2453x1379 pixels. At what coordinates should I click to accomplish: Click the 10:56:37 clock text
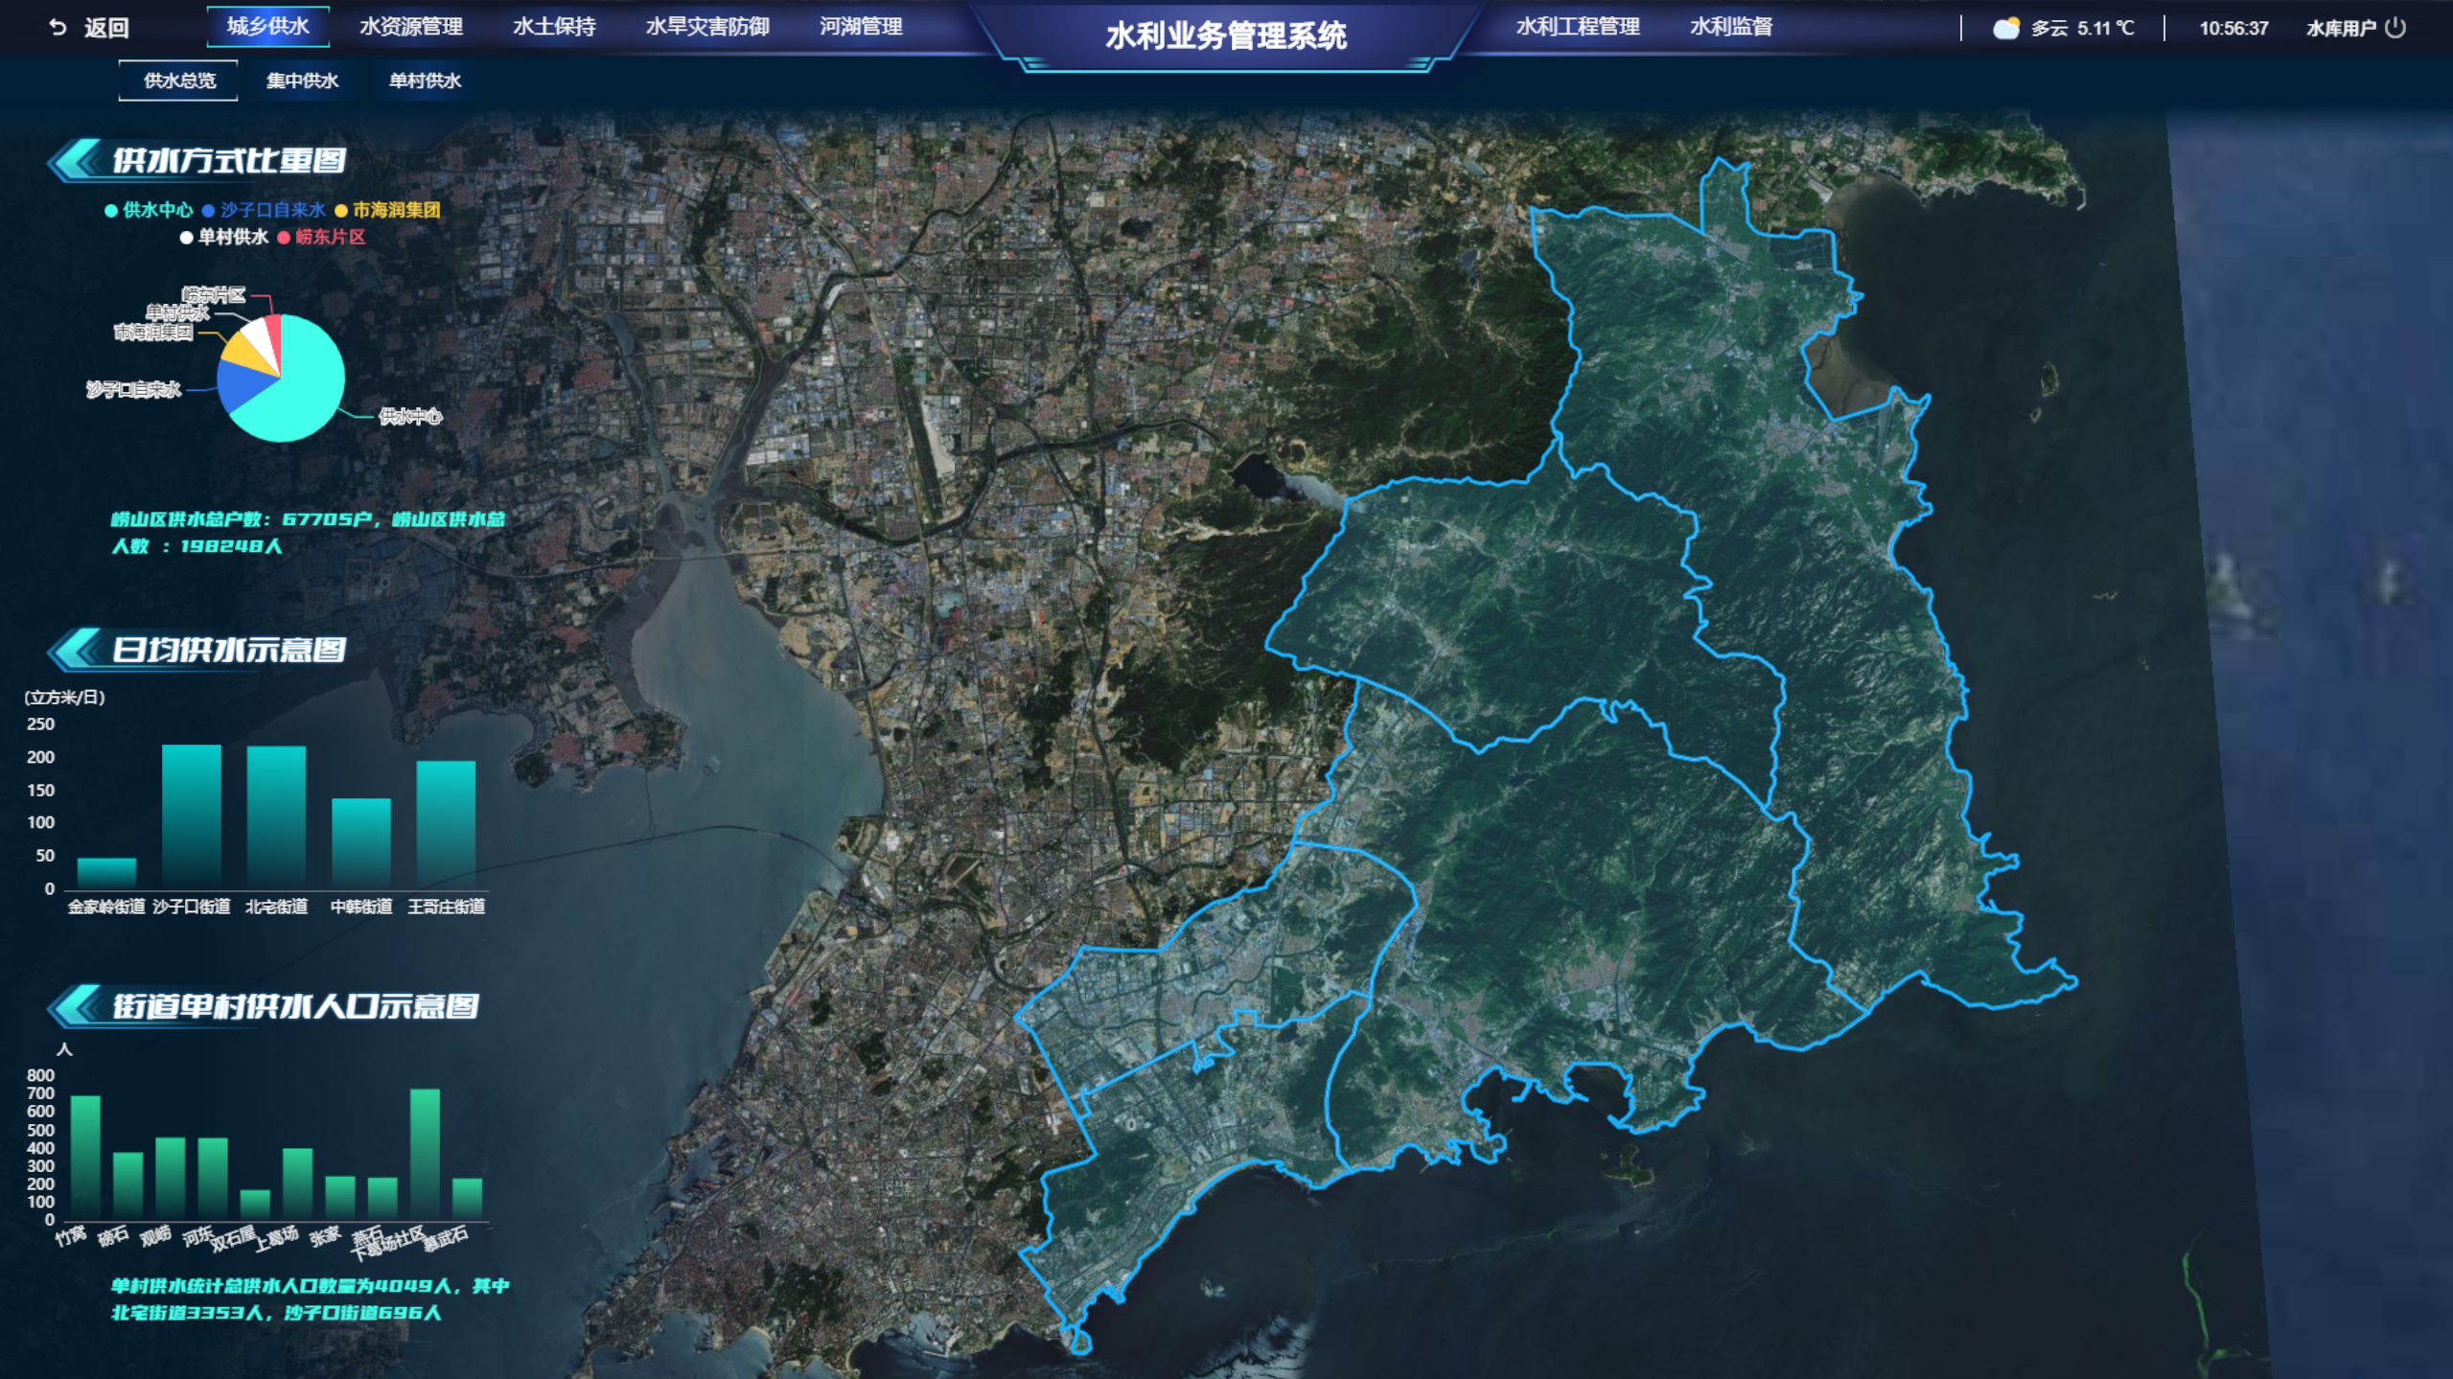2233,28
